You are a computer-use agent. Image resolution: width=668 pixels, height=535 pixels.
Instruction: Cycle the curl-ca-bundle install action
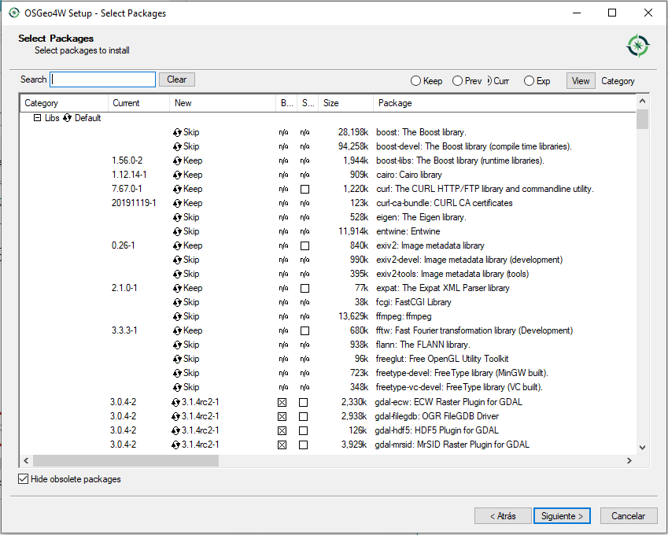point(177,203)
